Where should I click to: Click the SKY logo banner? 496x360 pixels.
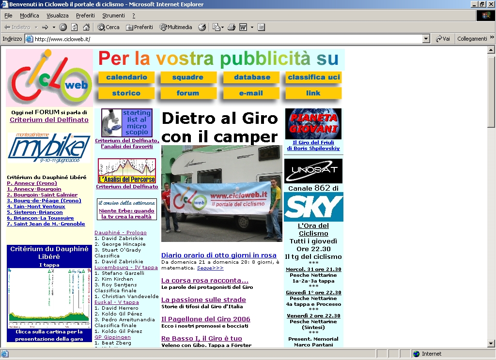pos(313,207)
